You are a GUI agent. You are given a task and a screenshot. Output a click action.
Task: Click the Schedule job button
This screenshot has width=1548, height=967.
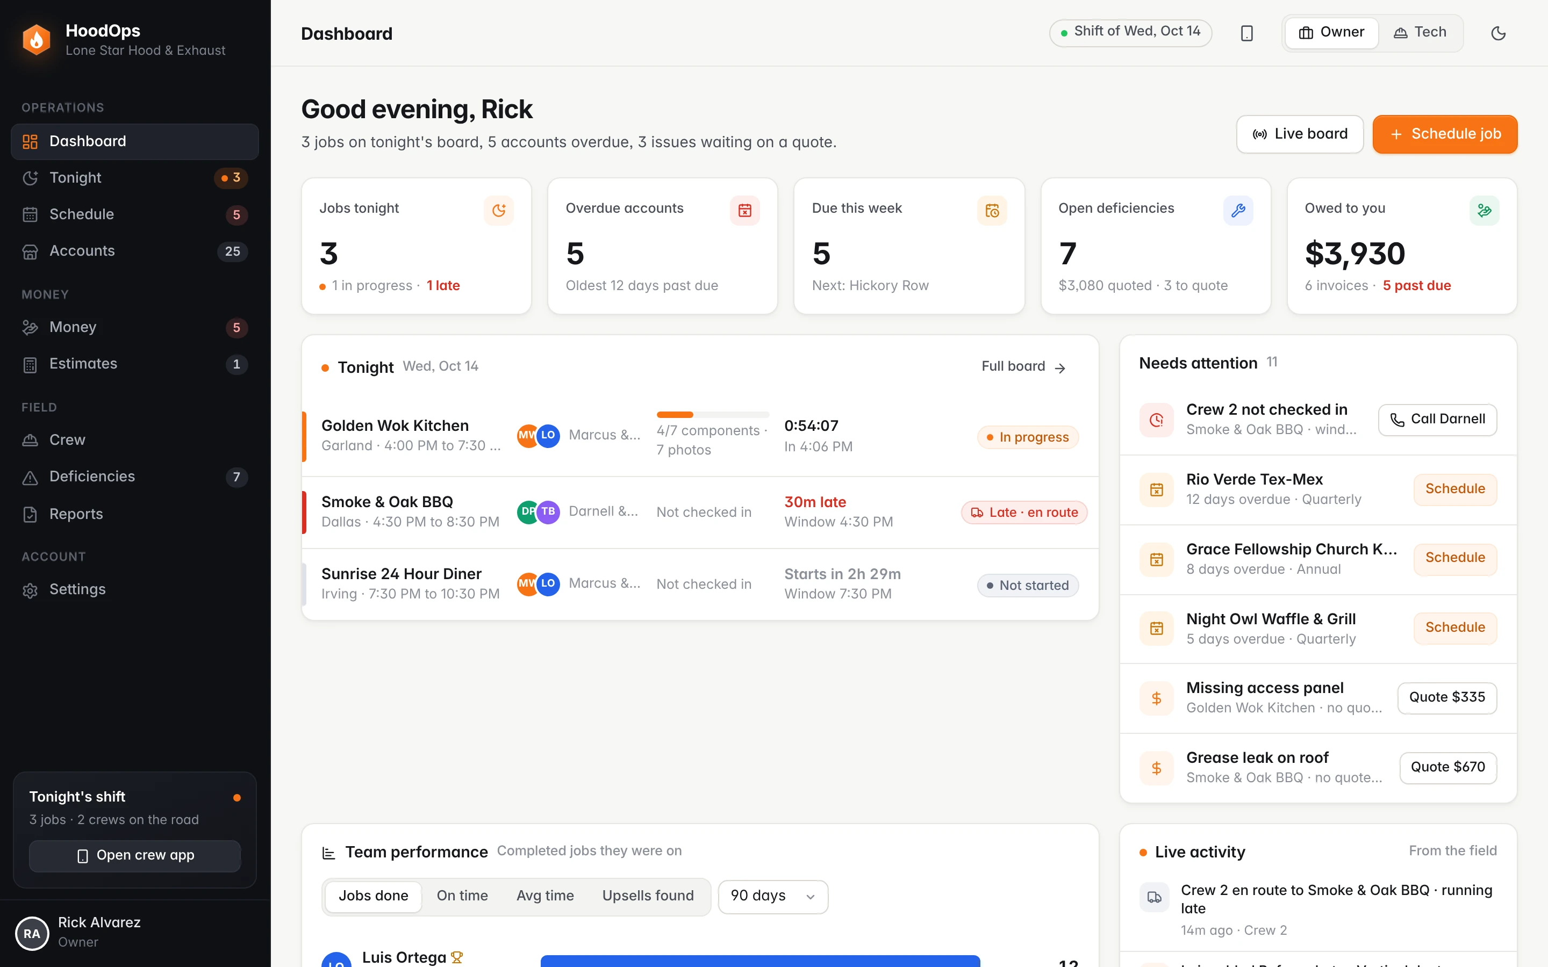coord(1445,134)
